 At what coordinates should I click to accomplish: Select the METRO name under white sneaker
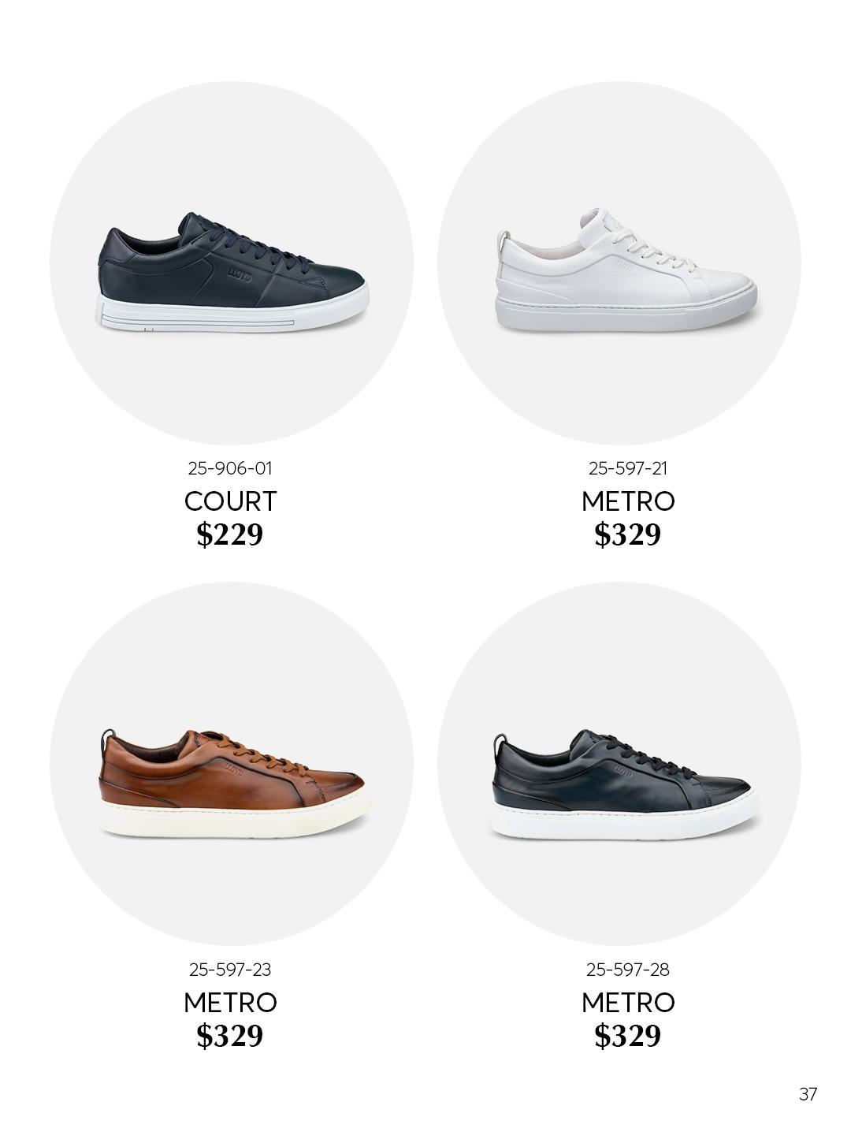pyautogui.click(x=628, y=501)
